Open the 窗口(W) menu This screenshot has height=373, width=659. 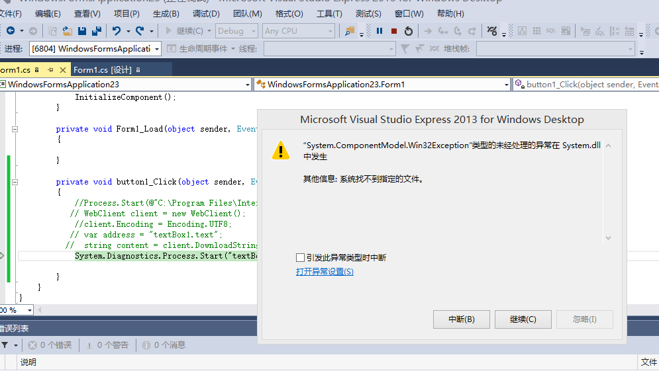click(409, 14)
